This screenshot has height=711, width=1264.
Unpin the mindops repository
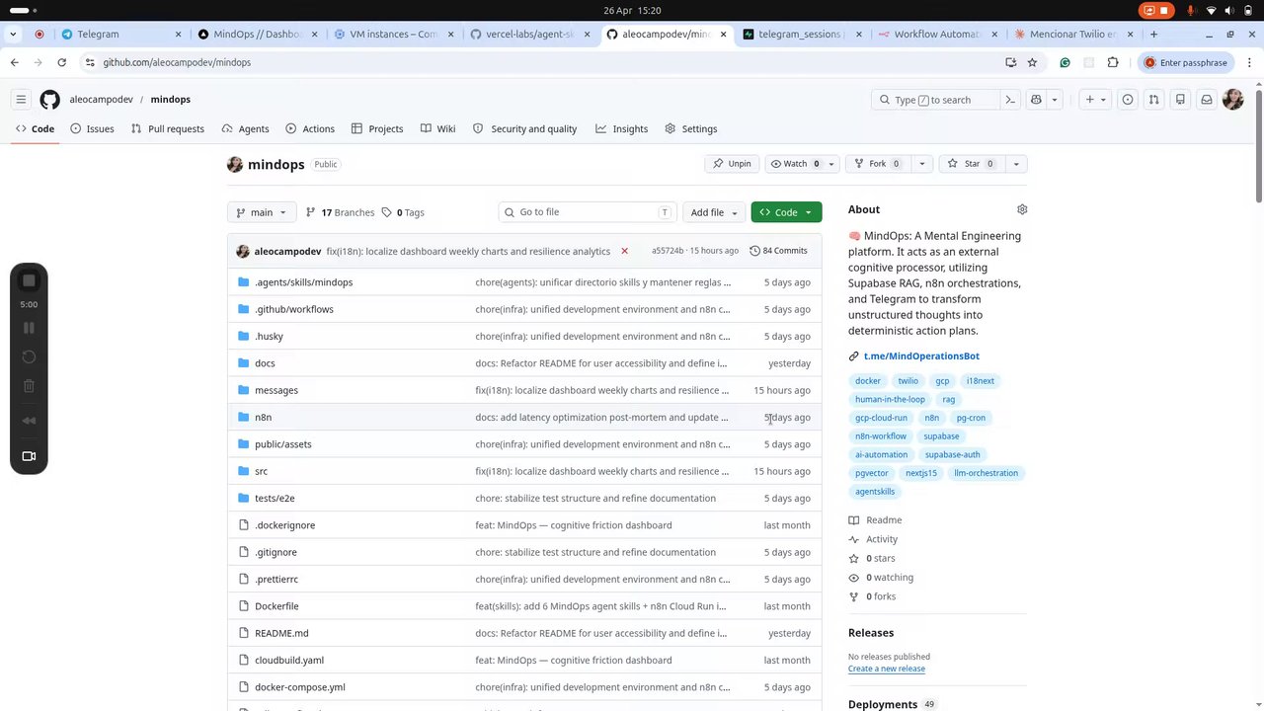pos(732,164)
